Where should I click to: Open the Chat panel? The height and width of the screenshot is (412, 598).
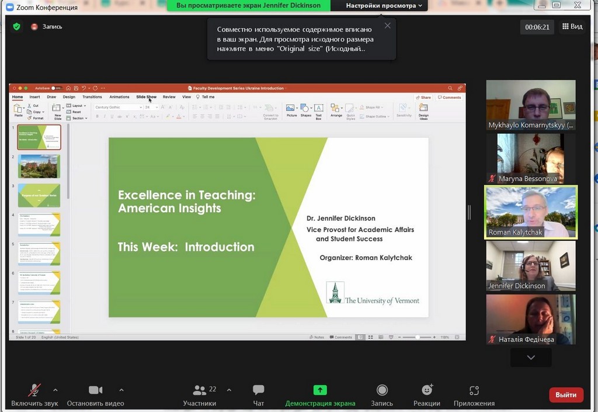259,394
